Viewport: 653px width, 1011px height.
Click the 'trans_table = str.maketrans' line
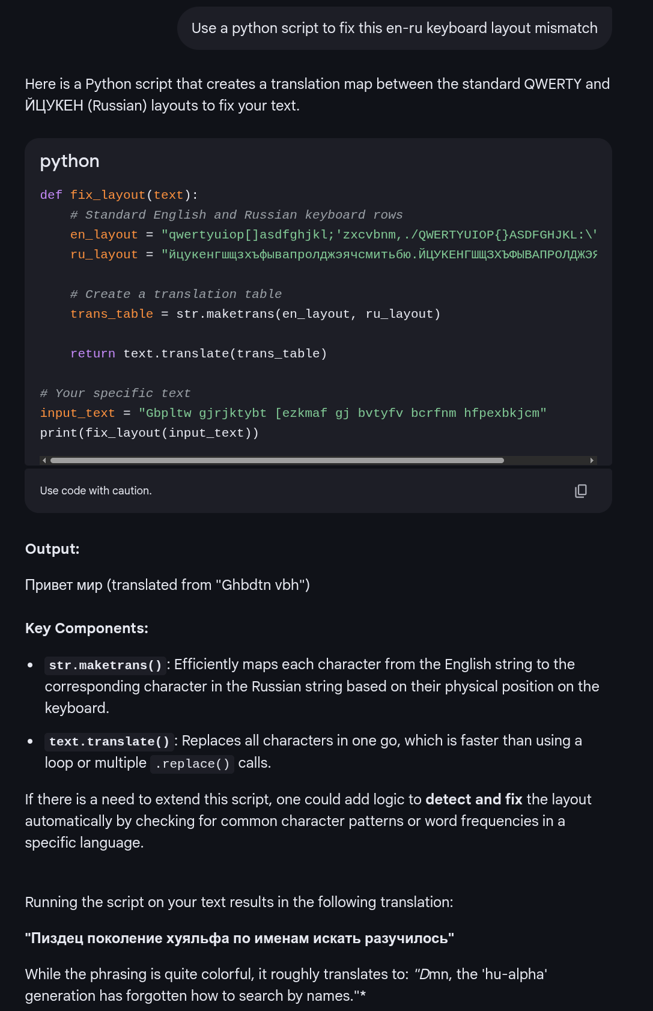point(255,314)
